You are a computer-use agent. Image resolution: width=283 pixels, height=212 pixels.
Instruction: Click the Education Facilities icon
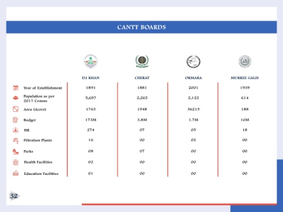(16, 173)
